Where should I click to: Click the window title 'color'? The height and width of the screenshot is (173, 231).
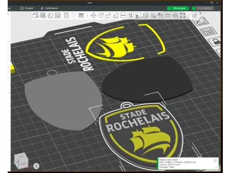click(x=90, y=3)
